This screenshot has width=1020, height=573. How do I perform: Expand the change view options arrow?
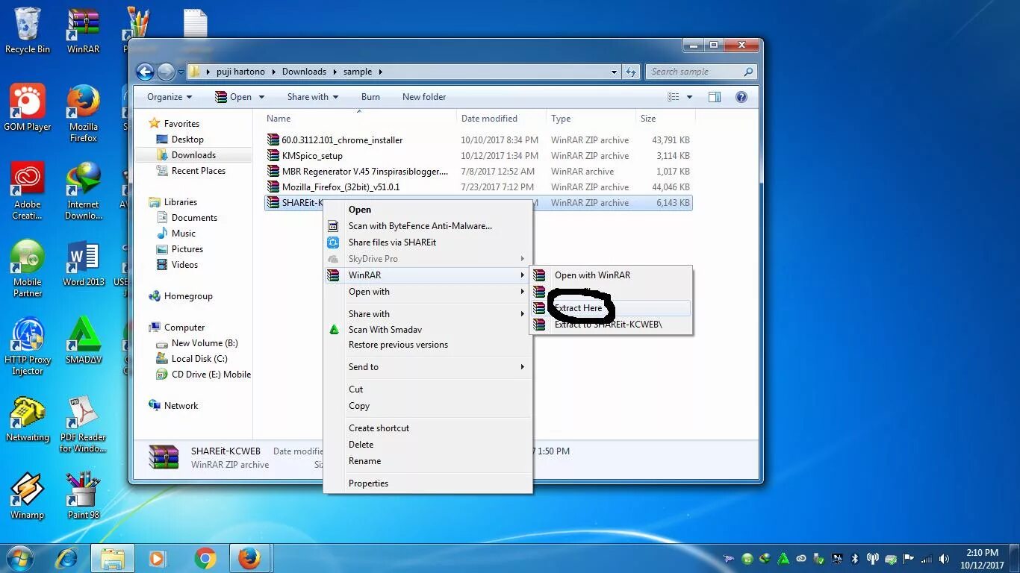[x=689, y=97]
